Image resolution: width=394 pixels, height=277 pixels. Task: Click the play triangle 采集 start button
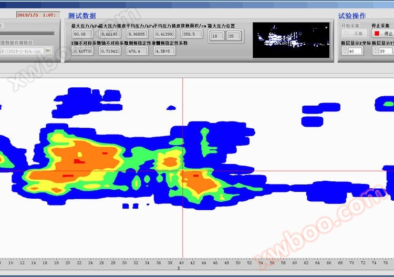click(x=352, y=33)
